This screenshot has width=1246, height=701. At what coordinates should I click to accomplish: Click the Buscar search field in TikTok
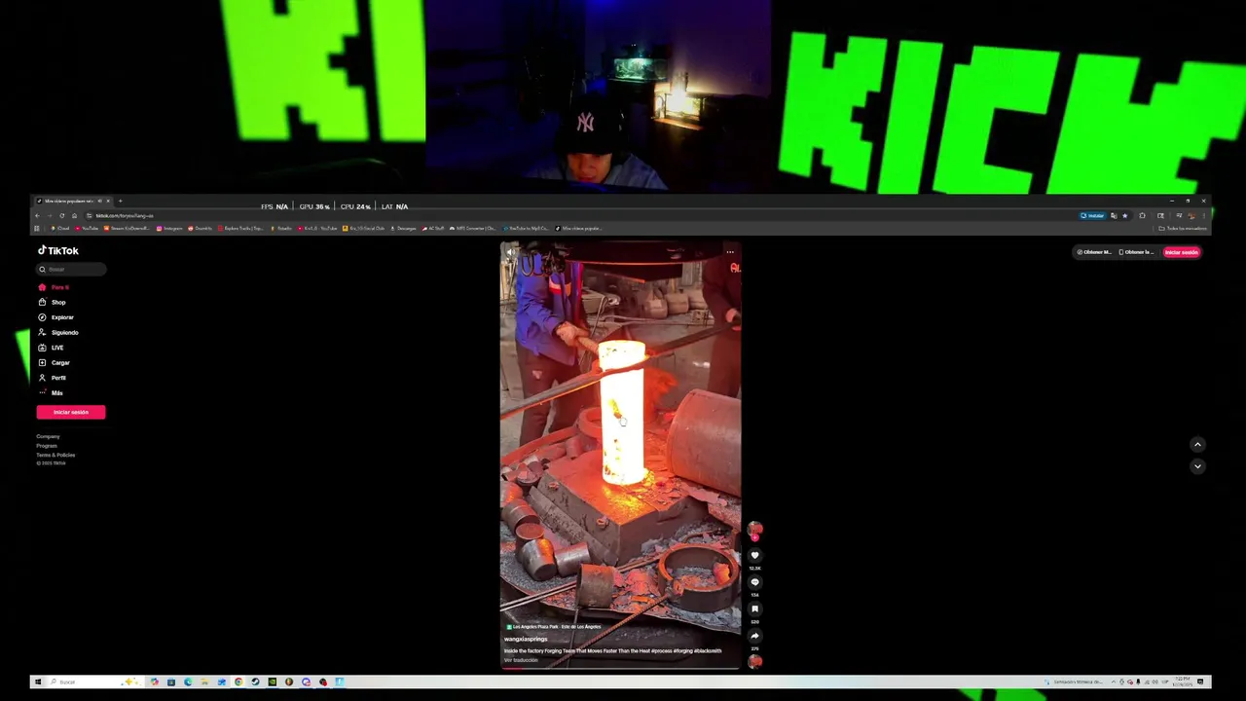(x=71, y=270)
